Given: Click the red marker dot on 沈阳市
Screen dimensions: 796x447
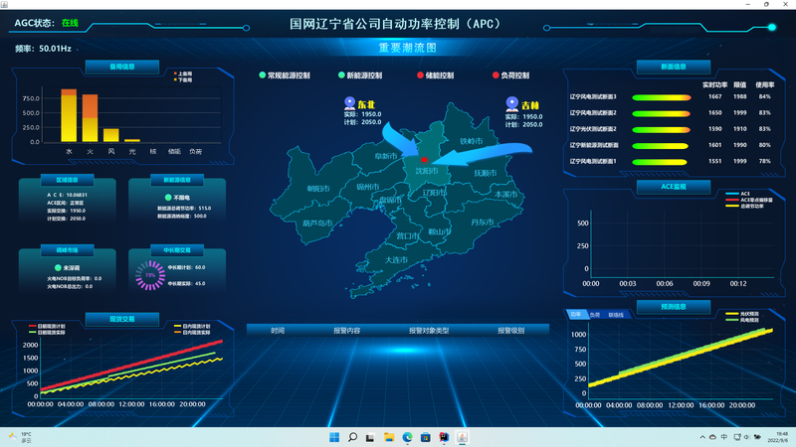Looking at the screenshot, I should coord(425,160).
